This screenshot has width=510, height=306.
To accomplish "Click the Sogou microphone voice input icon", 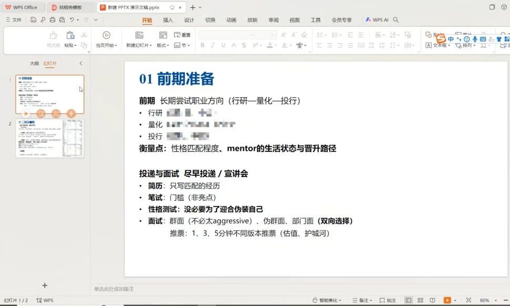I will pyautogui.click(x=475, y=39).
